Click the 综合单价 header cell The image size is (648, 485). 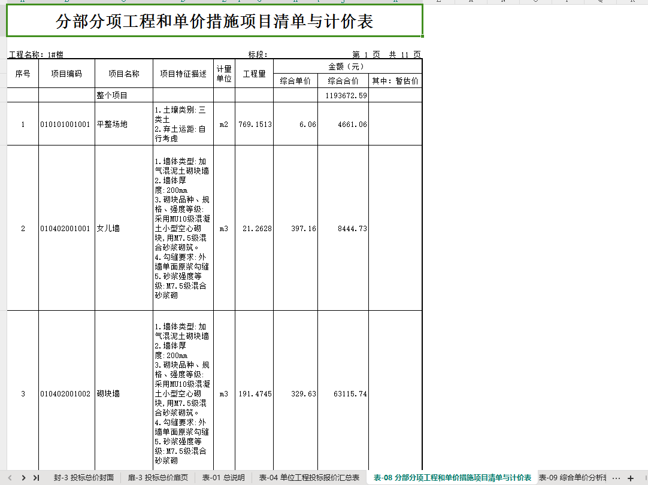(x=295, y=81)
